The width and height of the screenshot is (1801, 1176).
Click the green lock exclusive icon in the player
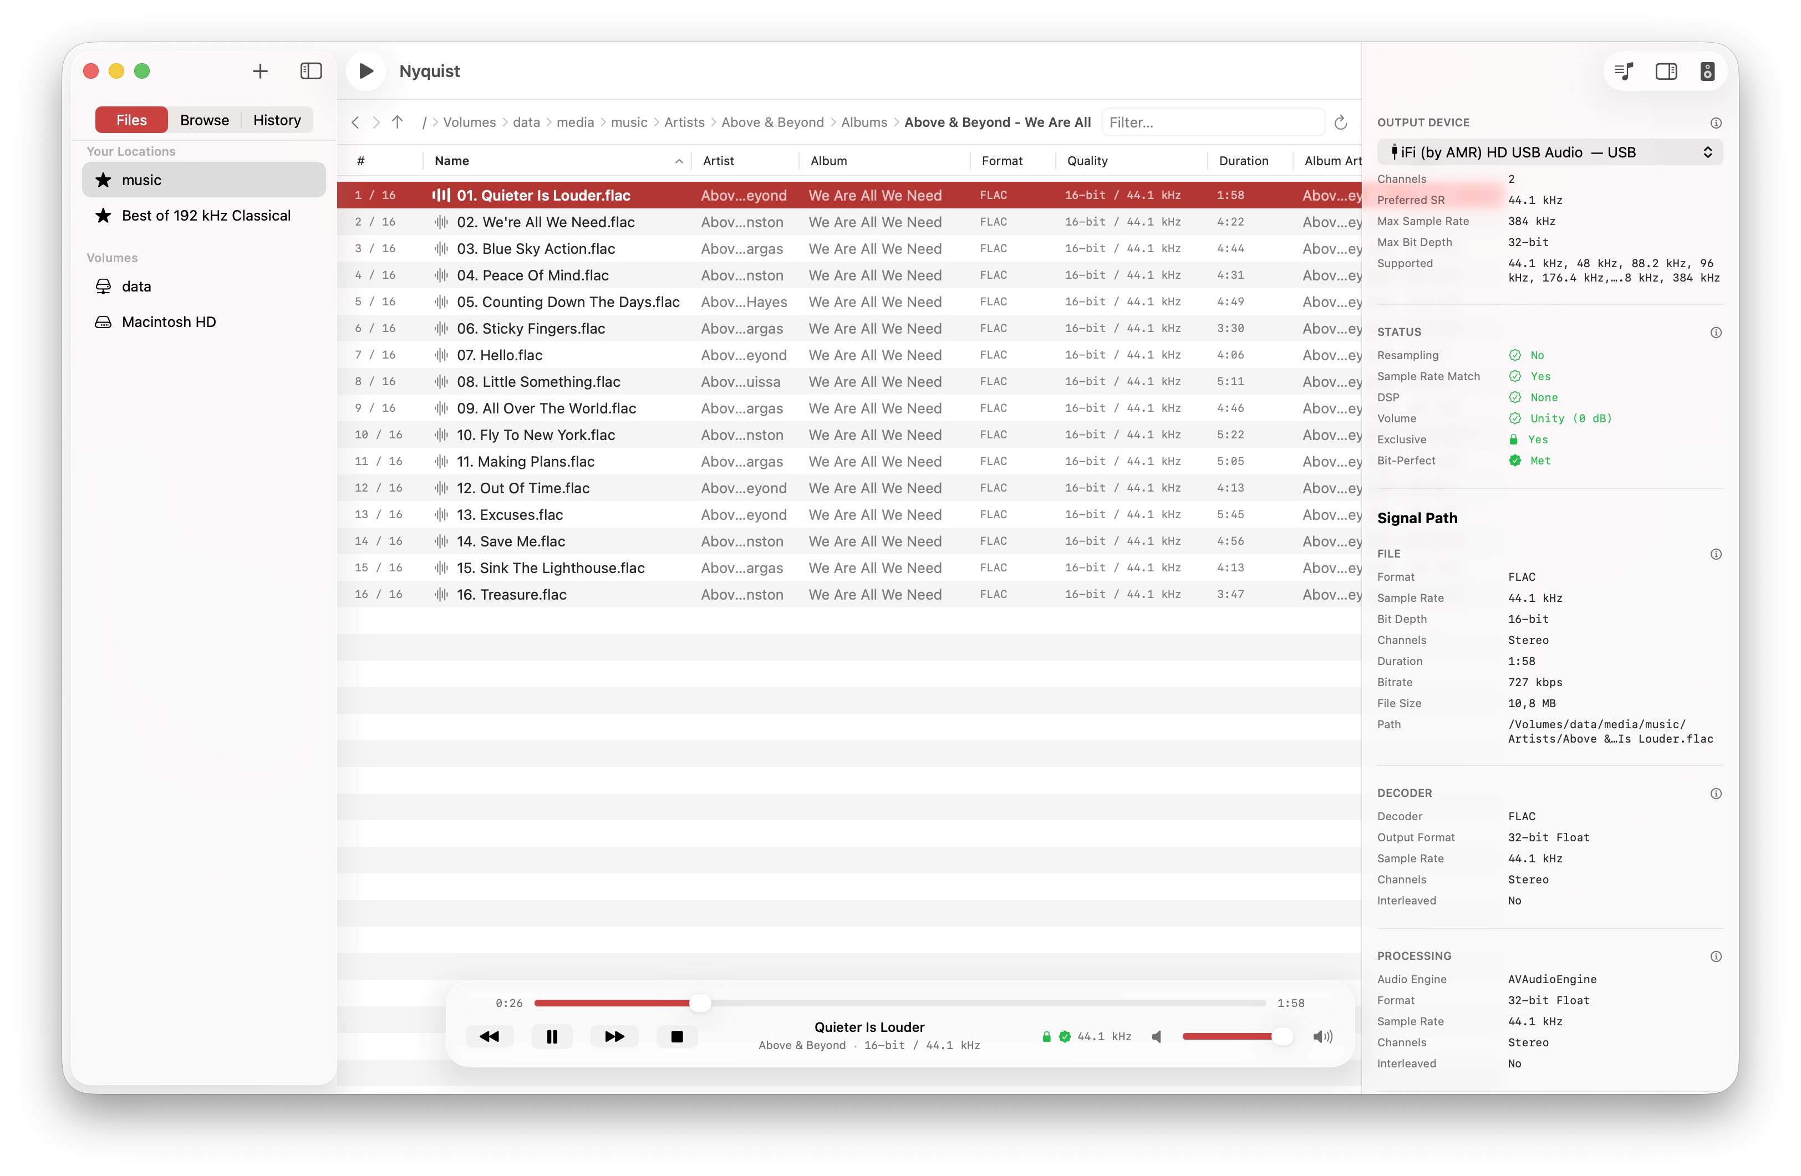[x=1046, y=1037]
